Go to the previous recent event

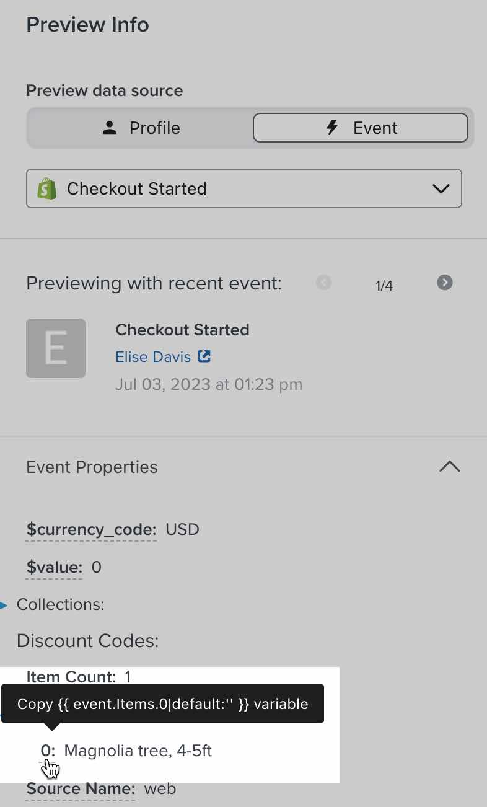[323, 283]
